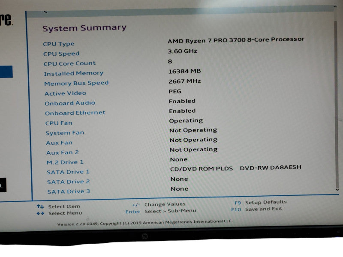Click the left-right Select Menu arrows icon
The width and height of the screenshot is (343, 257).
40,213
